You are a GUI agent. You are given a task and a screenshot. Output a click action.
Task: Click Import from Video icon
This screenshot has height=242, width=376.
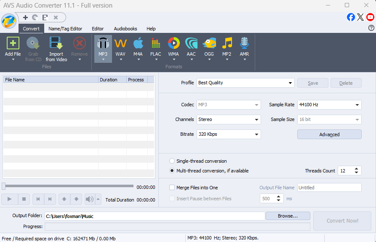click(x=56, y=43)
